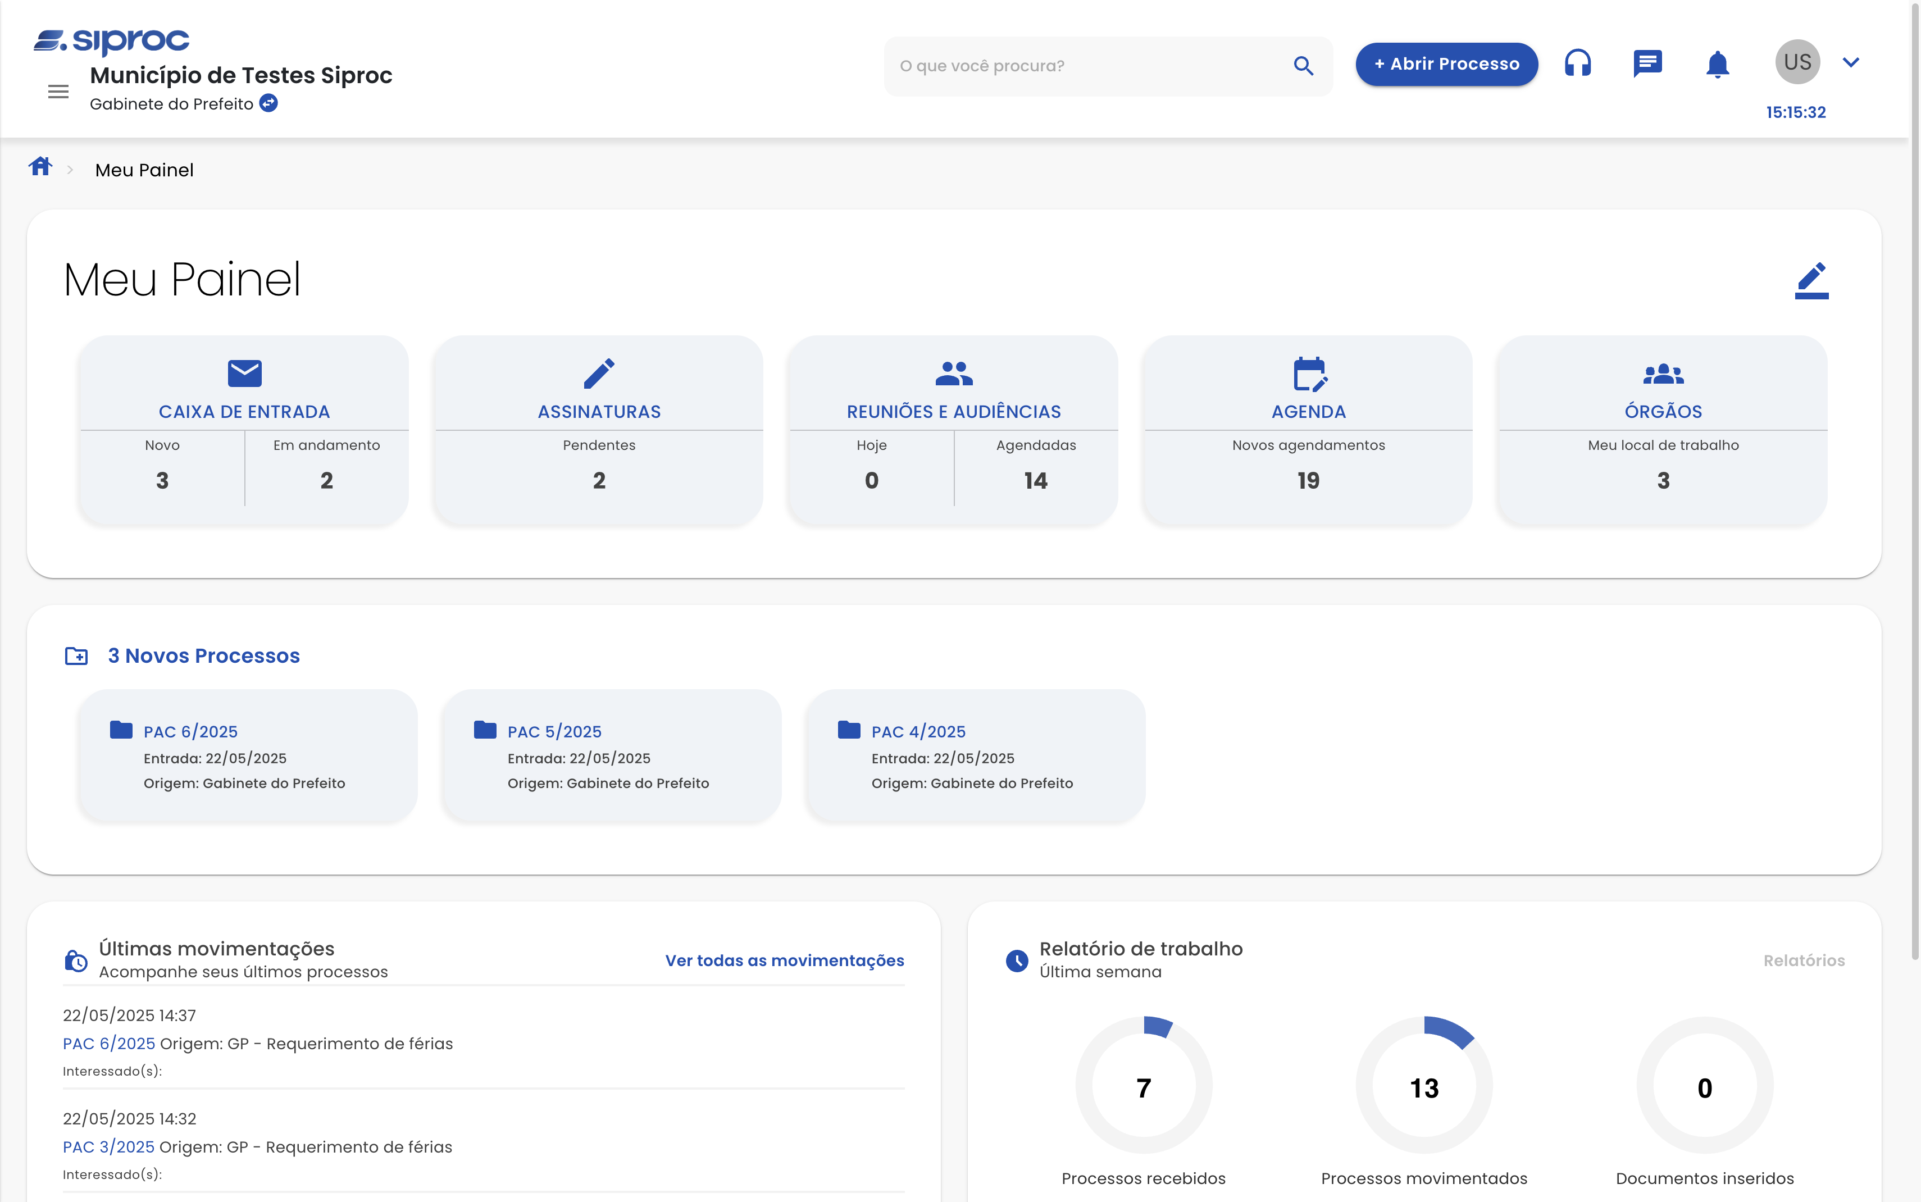The height and width of the screenshot is (1202, 1921).
Task: Click movement timestamp 22/05/2025 14:32
Action: 130,1119
